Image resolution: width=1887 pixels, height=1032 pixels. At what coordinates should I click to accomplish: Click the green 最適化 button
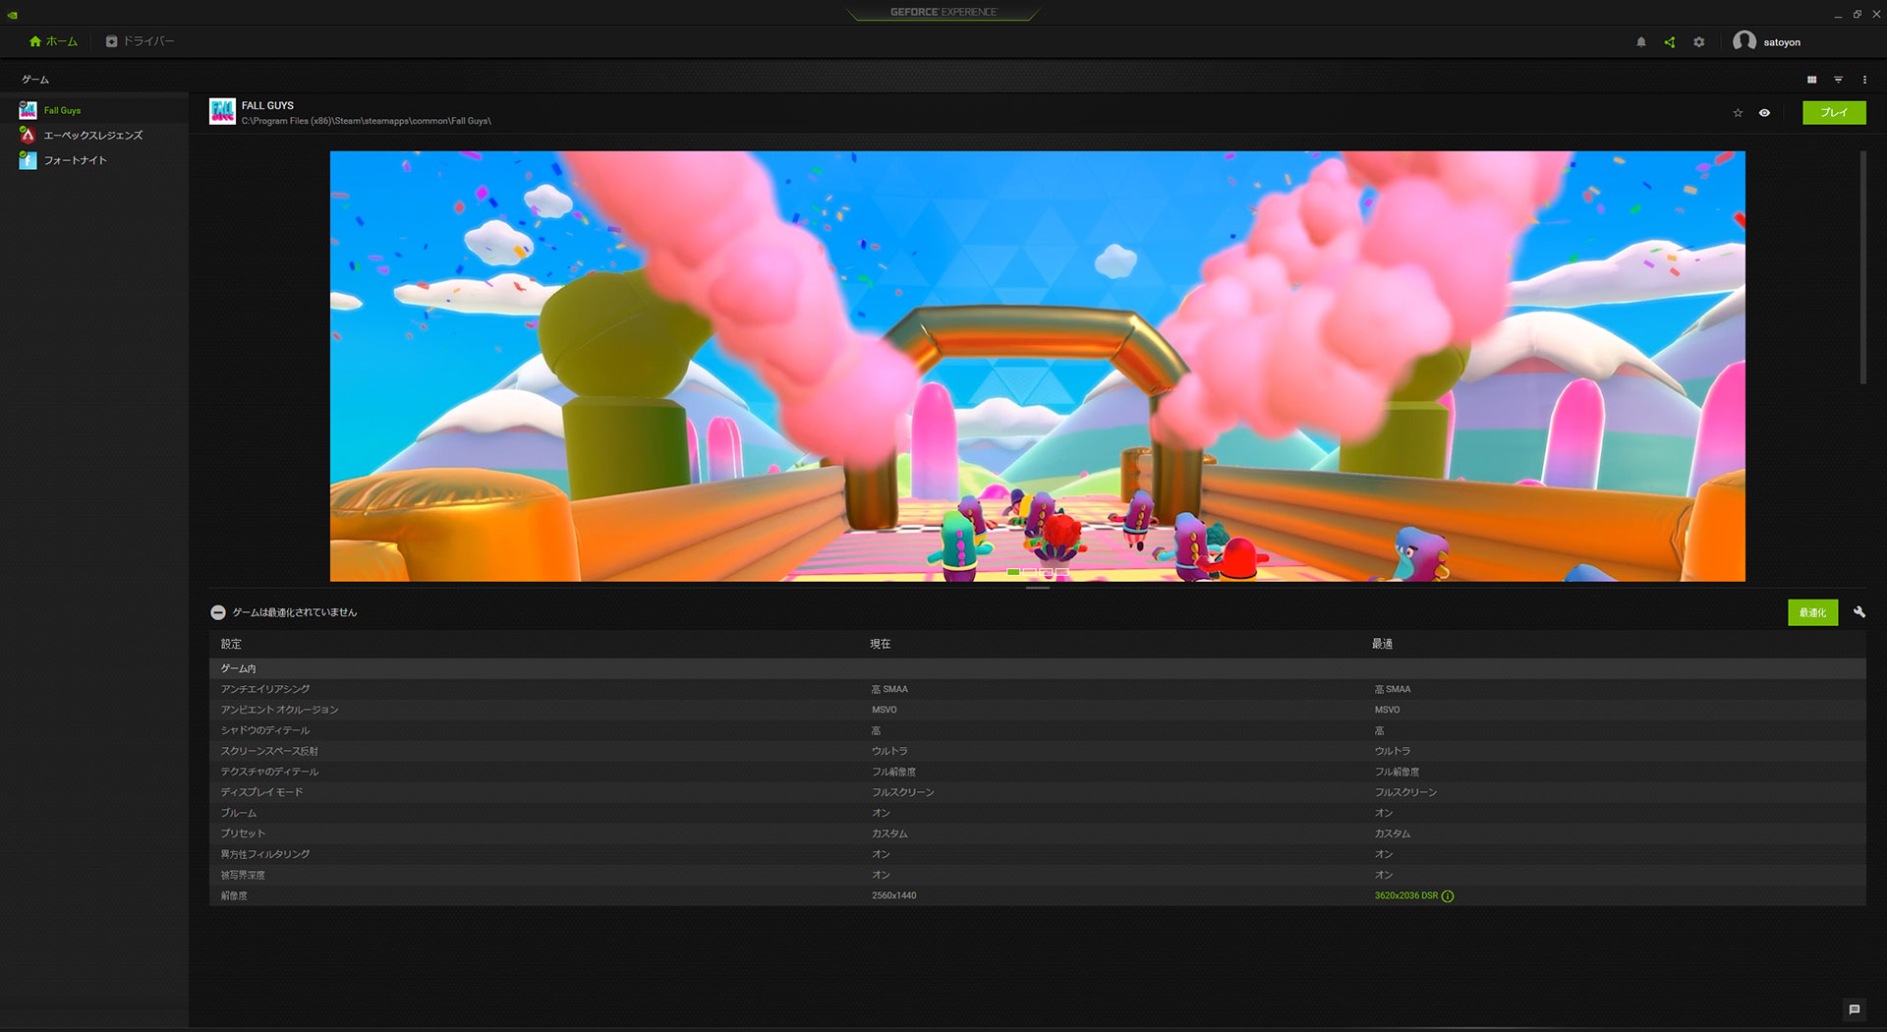coord(1812,612)
